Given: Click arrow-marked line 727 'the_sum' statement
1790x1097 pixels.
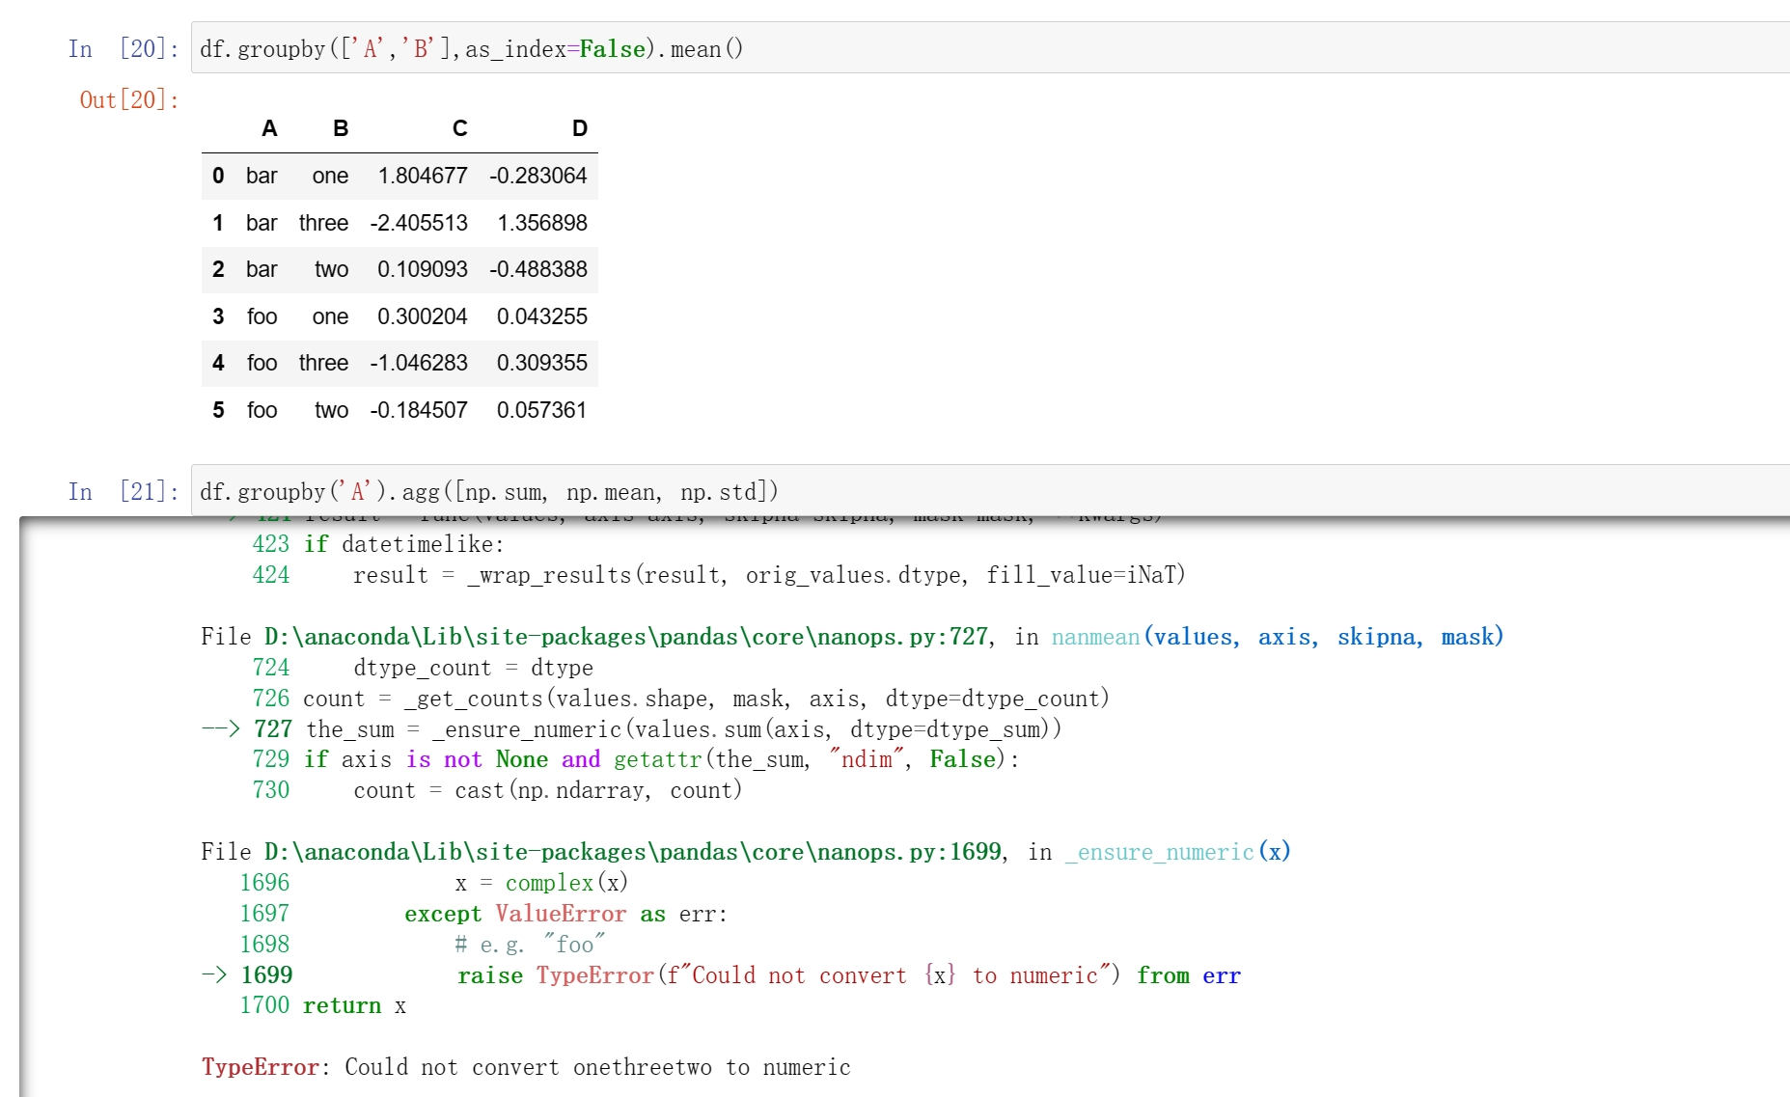Looking at the screenshot, I should (x=683, y=729).
